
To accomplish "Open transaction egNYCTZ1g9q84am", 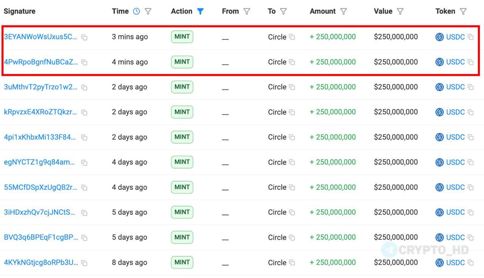I will click(x=39, y=162).
